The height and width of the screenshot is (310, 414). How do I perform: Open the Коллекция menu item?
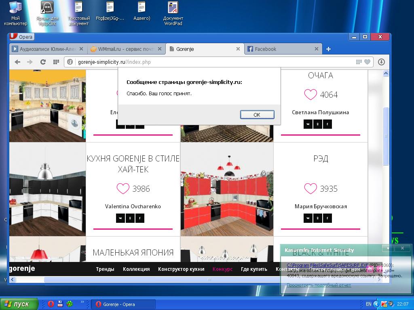coord(136,269)
